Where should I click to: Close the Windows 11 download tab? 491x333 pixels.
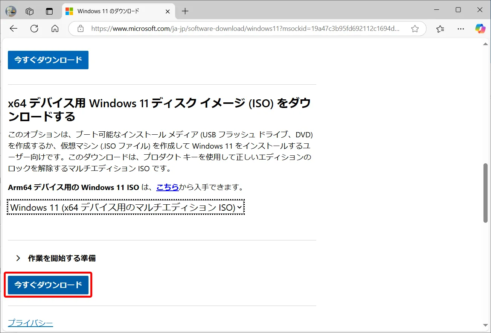[168, 11]
